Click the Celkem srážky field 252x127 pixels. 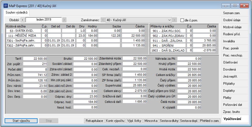189,75
